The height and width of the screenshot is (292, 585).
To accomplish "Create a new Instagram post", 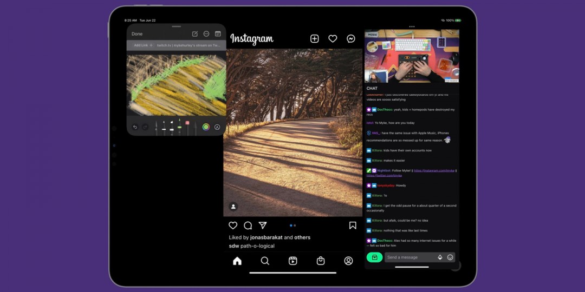I will (x=314, y=39).
